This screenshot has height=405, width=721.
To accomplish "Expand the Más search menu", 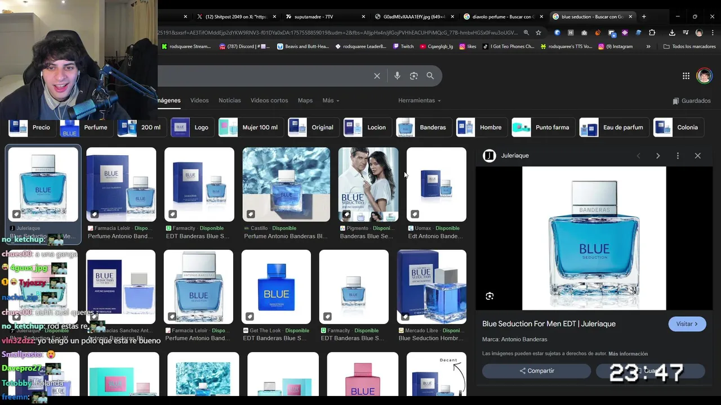I will click(331, 101).
